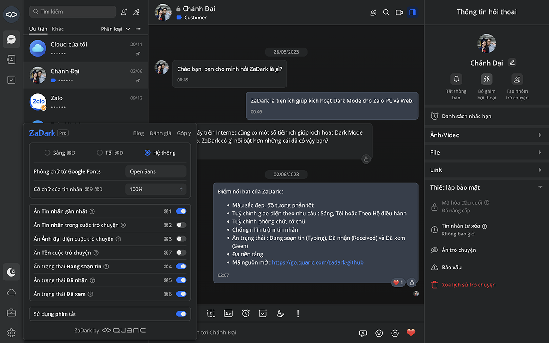Disable the Ẩn Tin nhắn gần nhất toggle
This screenshot has width=549, height=343.
tap(181, 211)
